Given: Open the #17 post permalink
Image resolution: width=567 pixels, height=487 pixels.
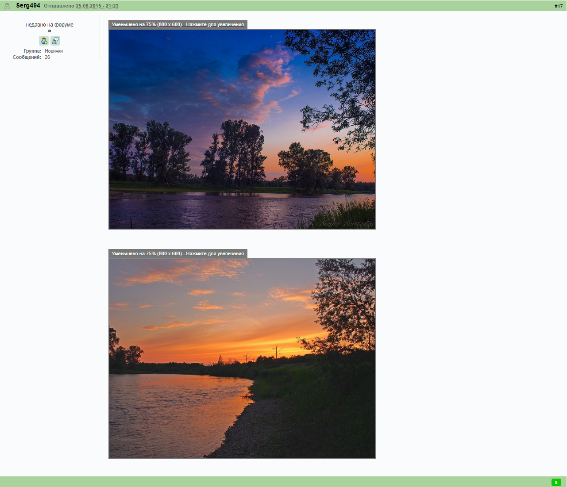Looking at the screenshot, I should (x=559, y=6).
